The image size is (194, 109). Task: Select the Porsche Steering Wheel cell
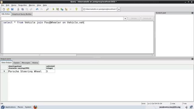[x=27, y=71]
